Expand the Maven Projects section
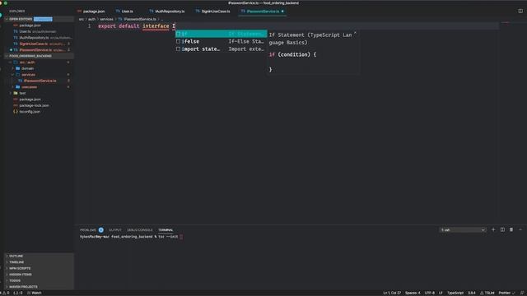 pos(23,287)
